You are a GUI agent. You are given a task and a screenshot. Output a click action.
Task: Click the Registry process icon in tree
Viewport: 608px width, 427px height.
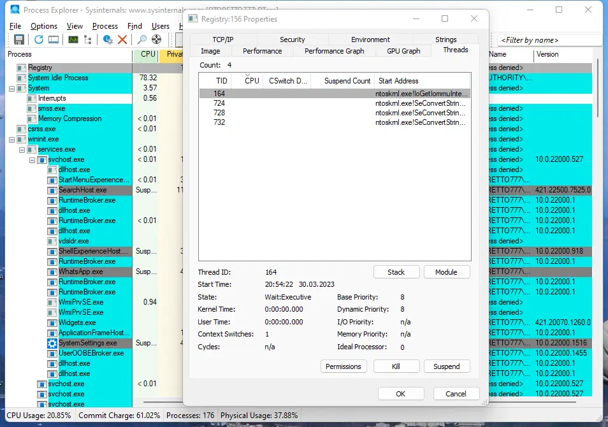pos(21,68)
